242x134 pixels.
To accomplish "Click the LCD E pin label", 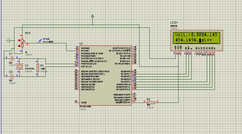I will pos(191,48).
